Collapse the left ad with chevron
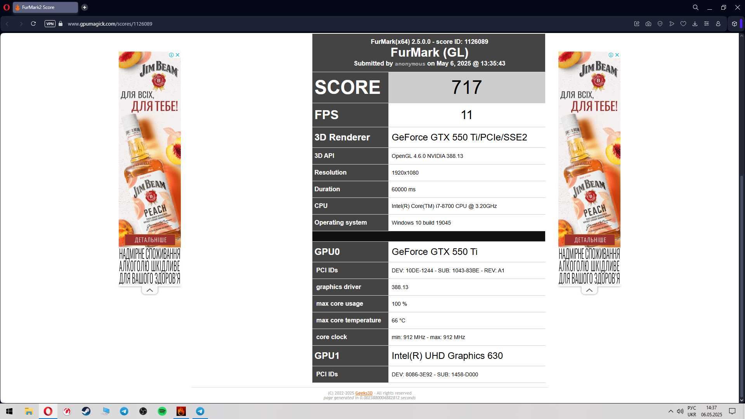This screenshot has width=745, height=419. click(x=150, y=290)
